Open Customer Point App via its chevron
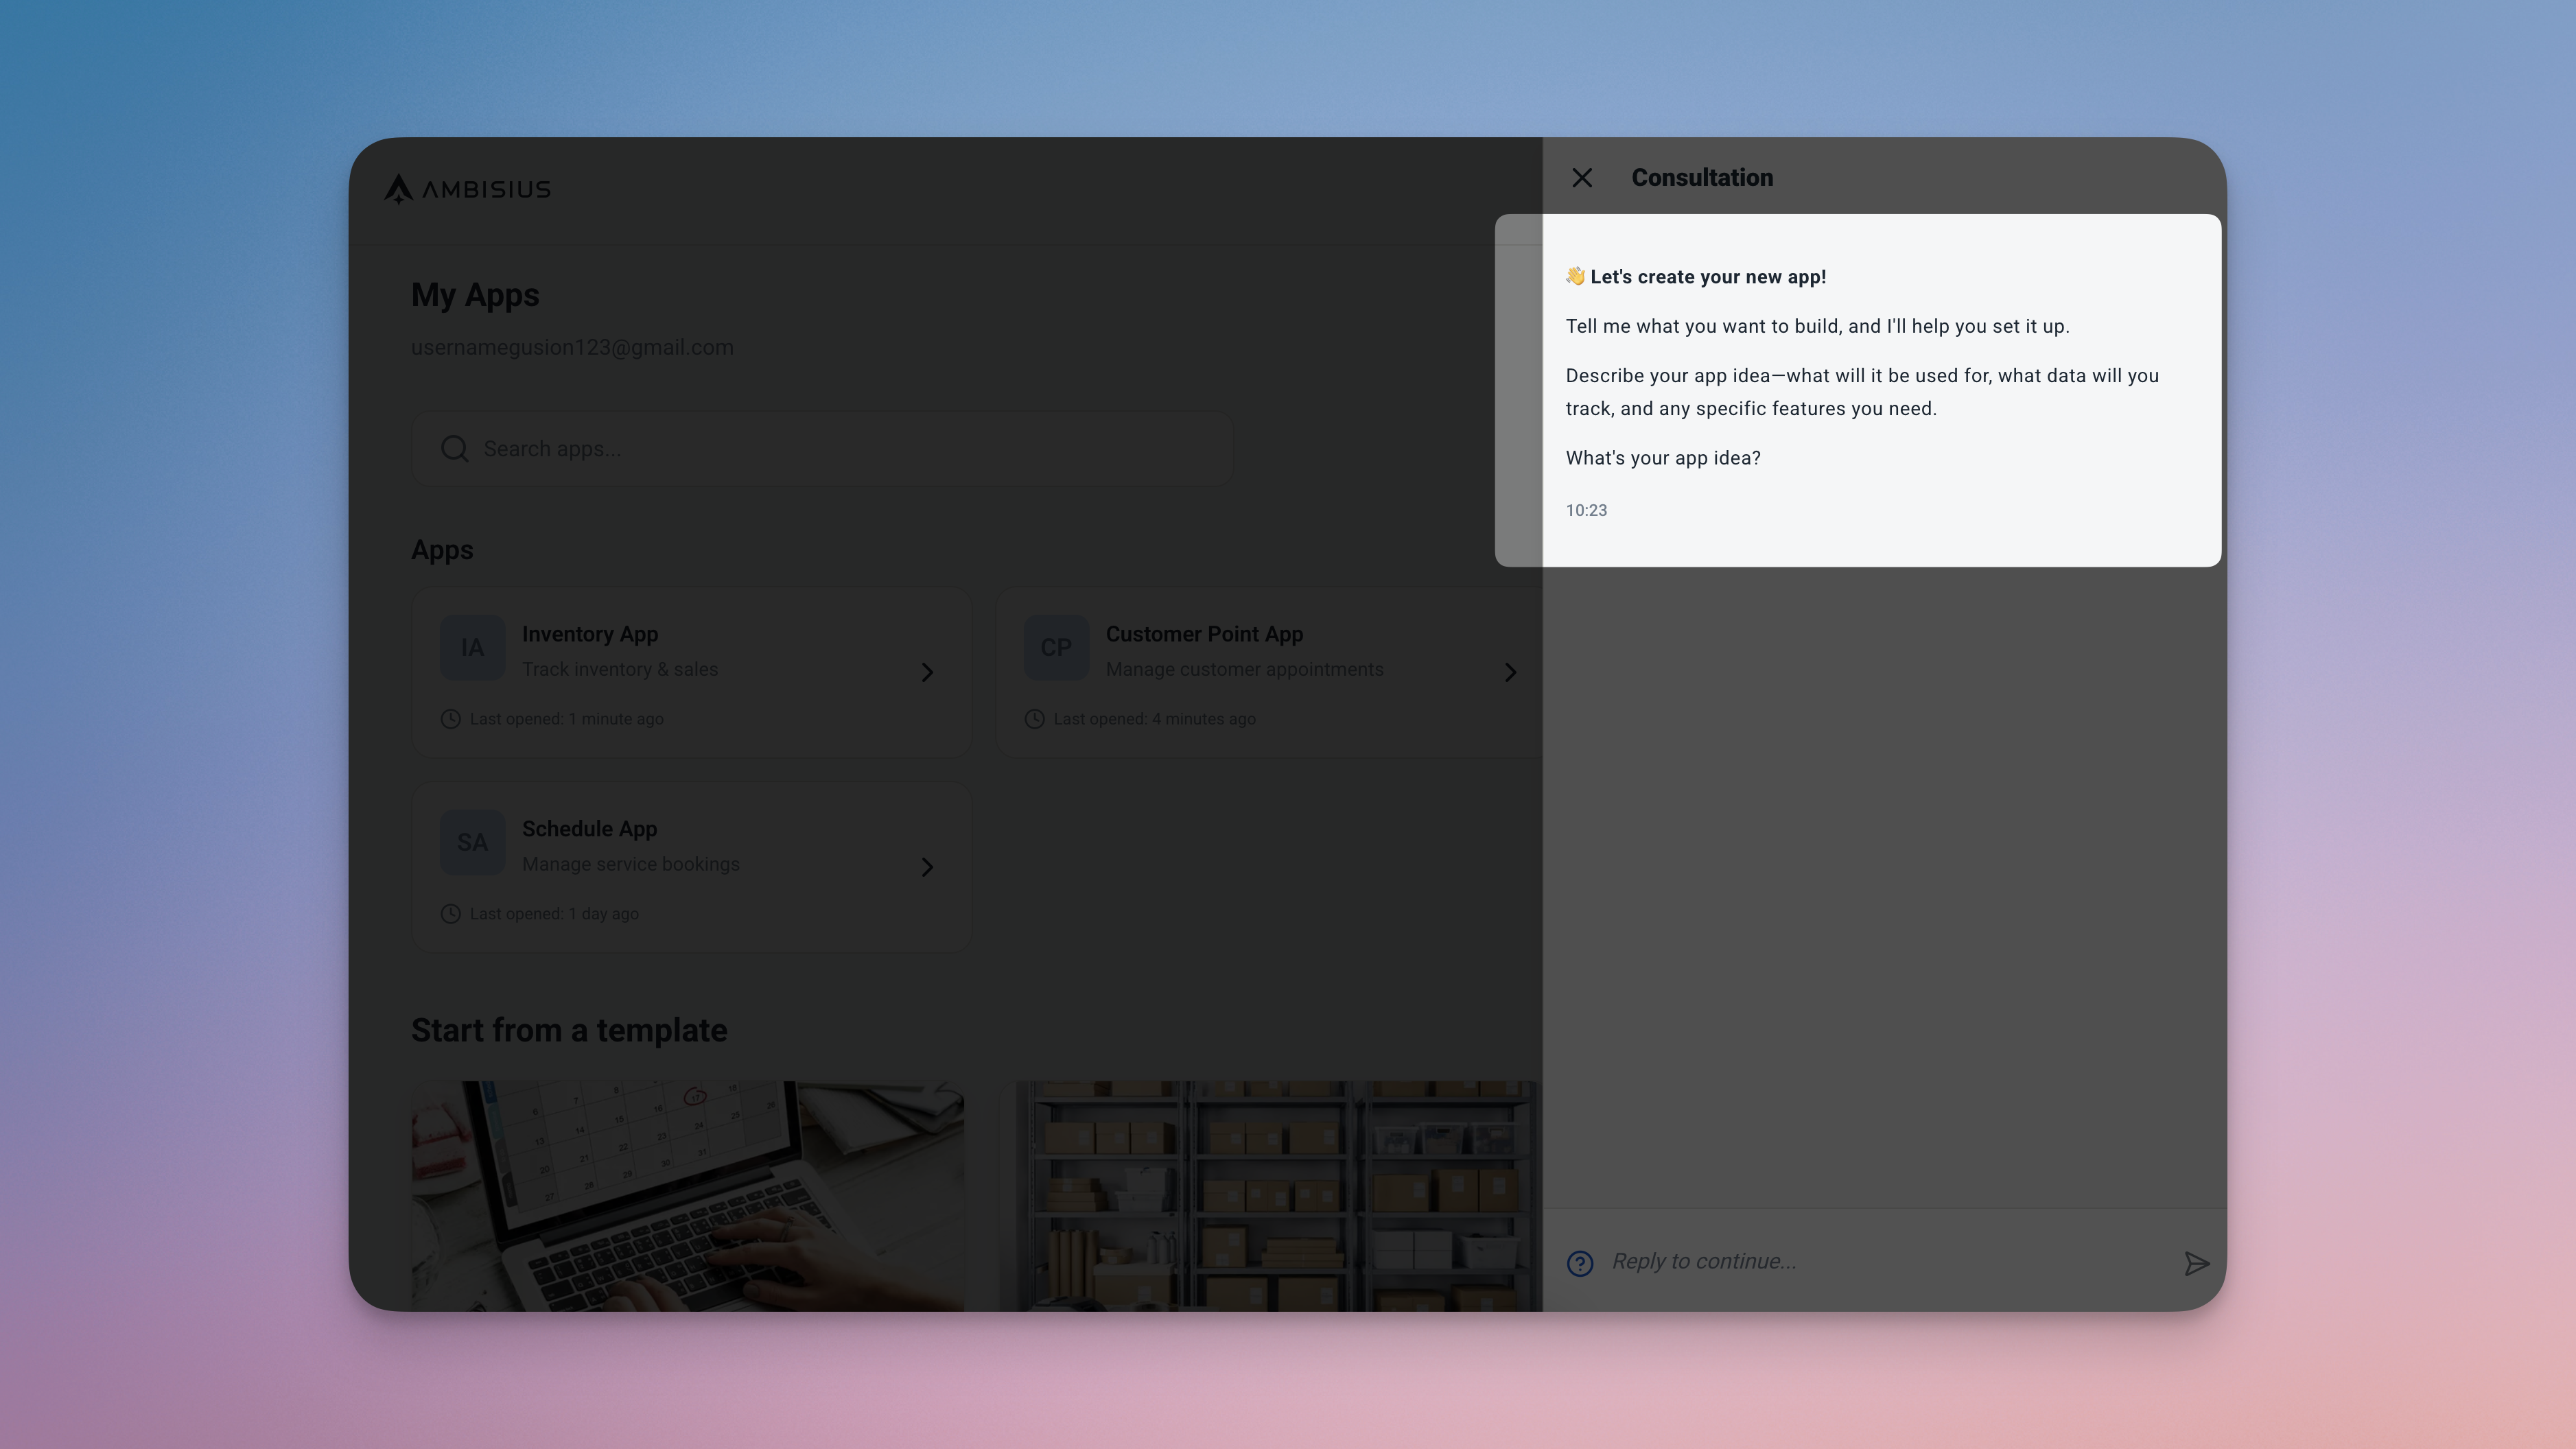This screenshot has width=2576, height=1449. (x=1511, y=672)
